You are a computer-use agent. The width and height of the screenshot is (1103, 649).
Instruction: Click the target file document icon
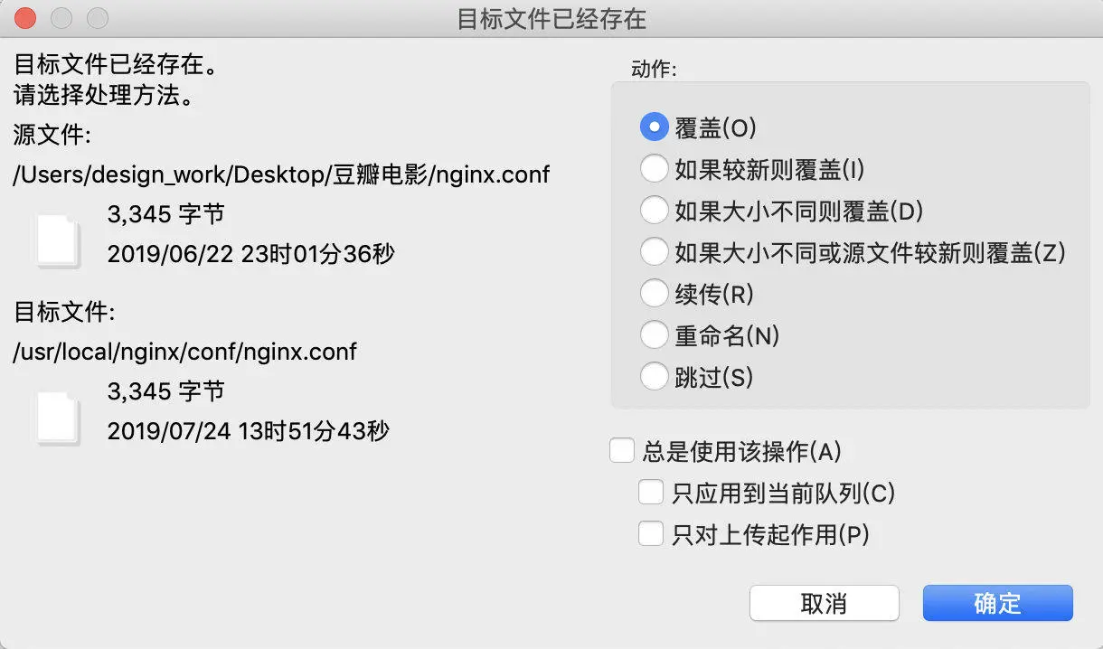[x=58, y=418]
